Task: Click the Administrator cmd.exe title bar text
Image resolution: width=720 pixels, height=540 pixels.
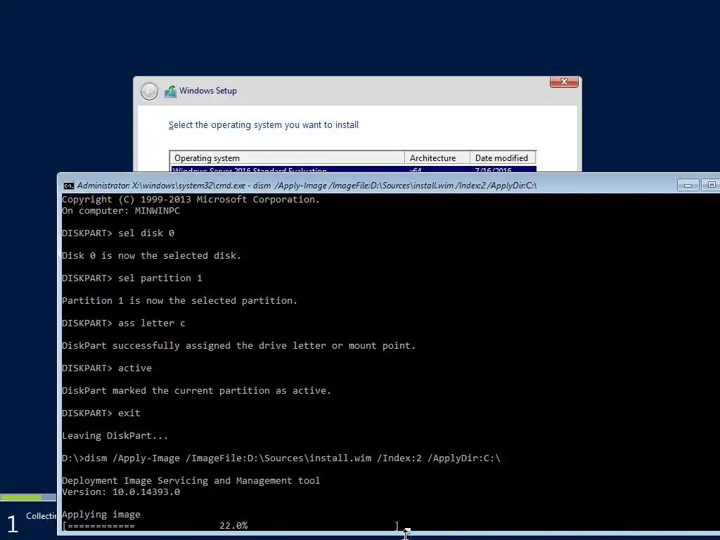Action: [x=307, y=186]
